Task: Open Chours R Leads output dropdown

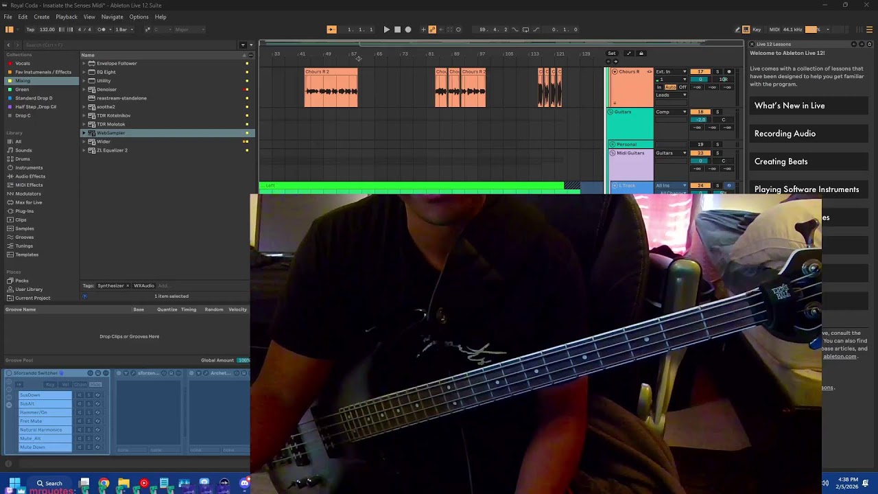Action: point(671,95)
